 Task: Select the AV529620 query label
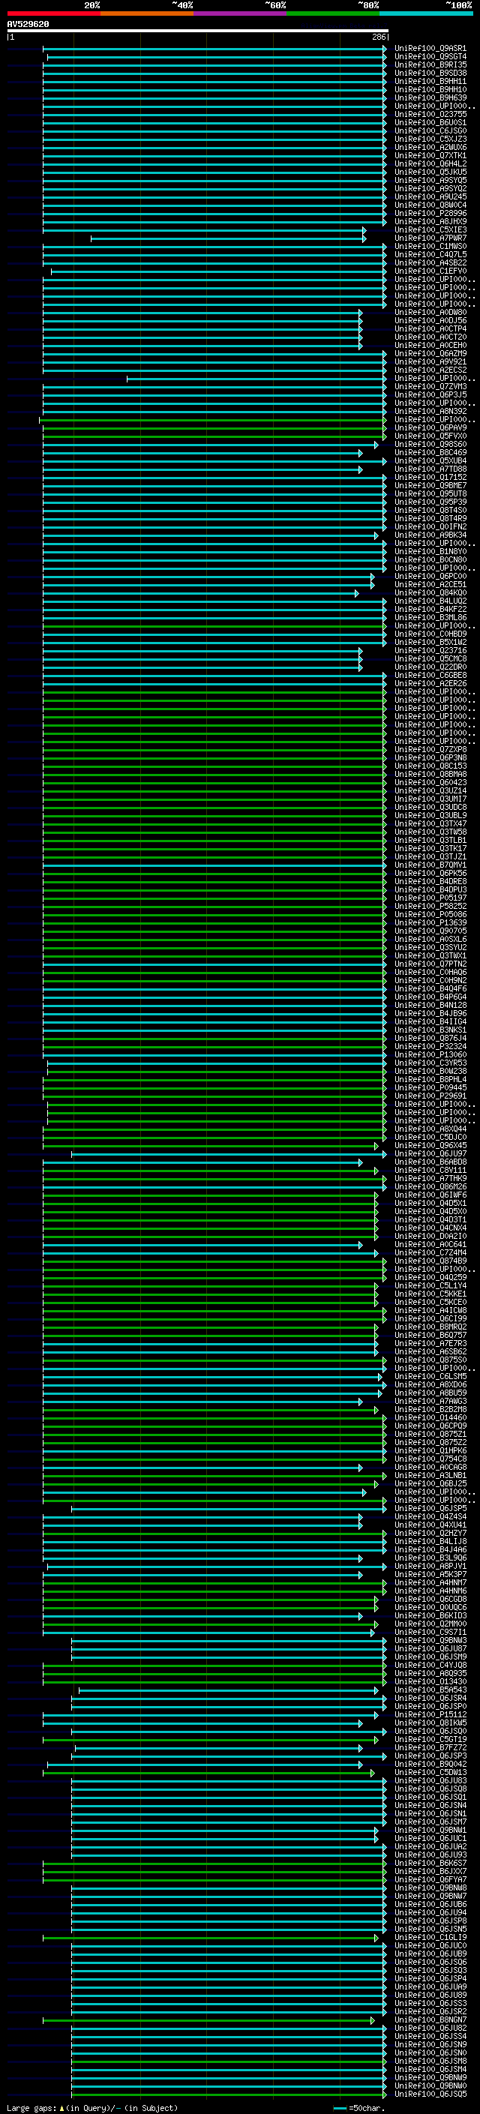tap(28, 25)
